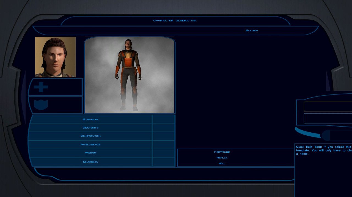
Task: Click the shield-shaped defense icon
Action: tap(41, 105)
